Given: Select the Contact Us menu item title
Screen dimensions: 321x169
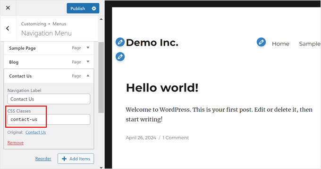Looking at the screenshot, I should point(20,76).
